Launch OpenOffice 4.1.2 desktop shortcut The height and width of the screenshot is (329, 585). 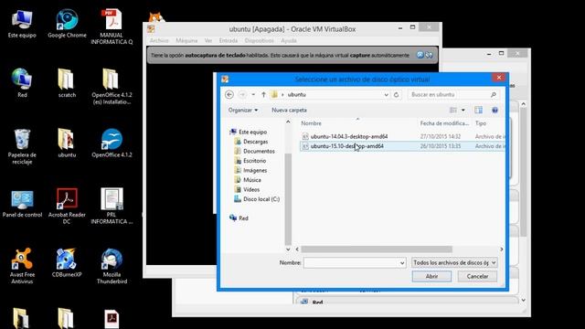112,143
